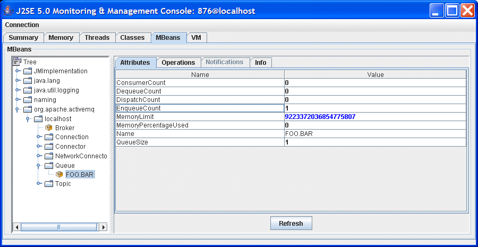Screen dimensions: 478x247
Task: Collapse the localhost tree node handle
Action: pos(28,119)
